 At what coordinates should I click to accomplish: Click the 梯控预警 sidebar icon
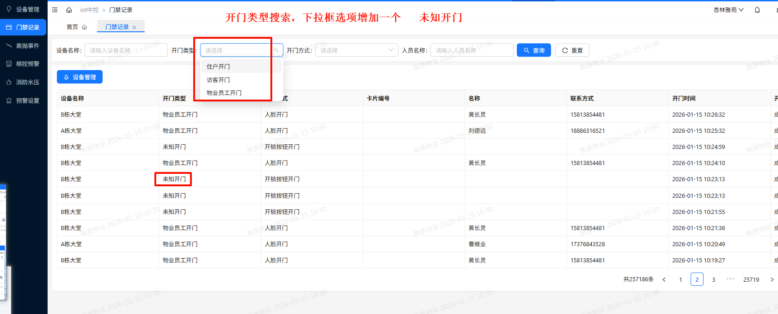point(9,64)
